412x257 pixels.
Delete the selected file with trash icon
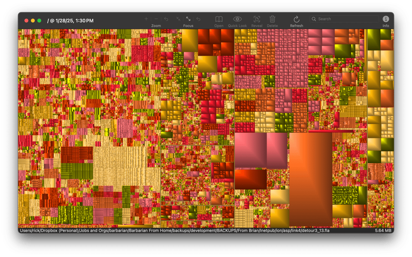pyautogui.click(x=273, y=19)
